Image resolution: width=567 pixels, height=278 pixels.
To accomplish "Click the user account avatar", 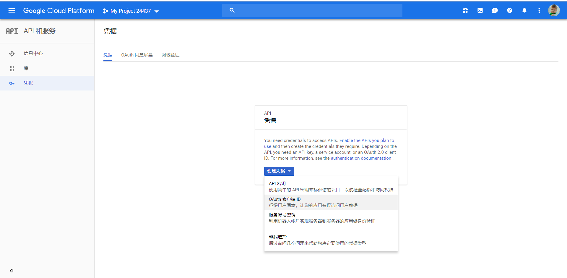I will [553, 11].
